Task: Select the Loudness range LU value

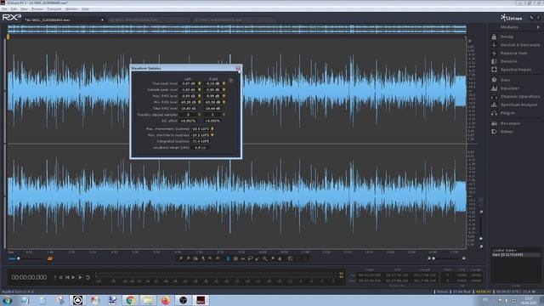Action: point(201,147)
